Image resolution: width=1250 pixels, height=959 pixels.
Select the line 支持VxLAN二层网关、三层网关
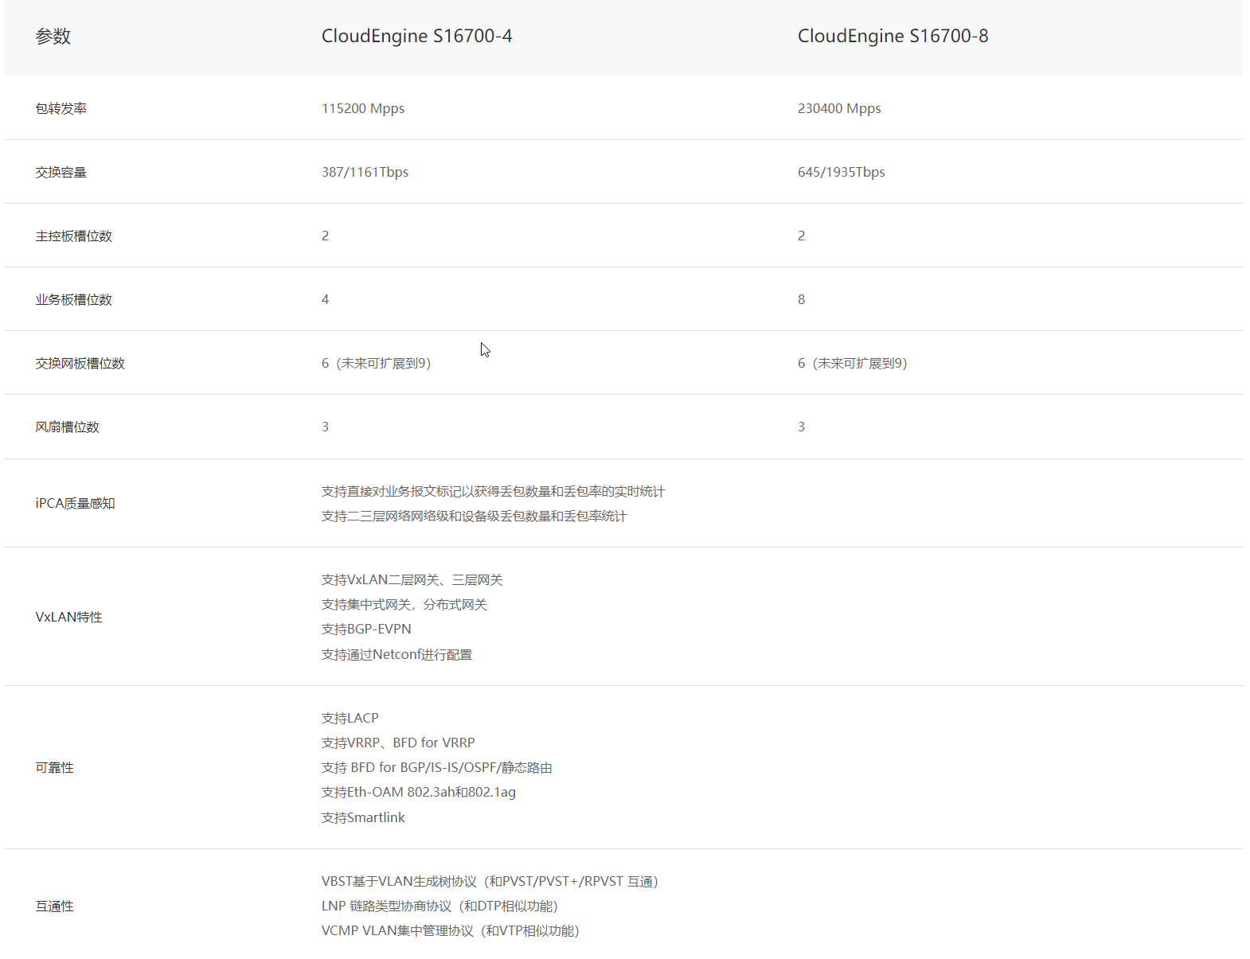(412, 579)
